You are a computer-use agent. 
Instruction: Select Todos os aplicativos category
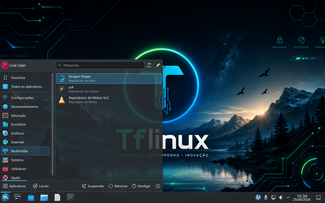25,87
